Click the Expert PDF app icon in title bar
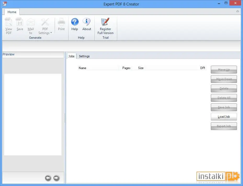 5,4
